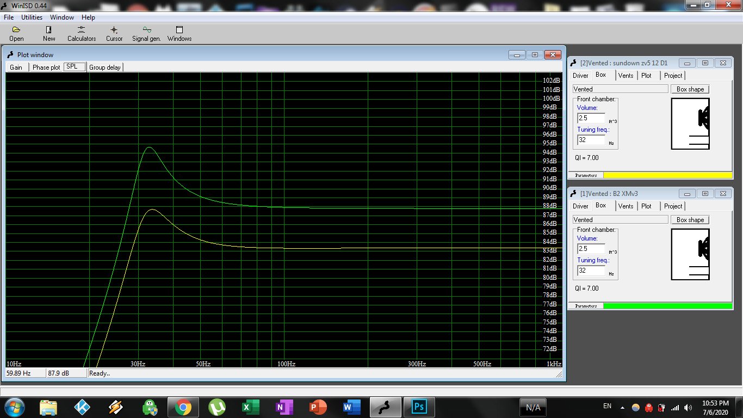Click the 59.89 Hz status bar readout
The image size is (743, 418).
[24, 373]
